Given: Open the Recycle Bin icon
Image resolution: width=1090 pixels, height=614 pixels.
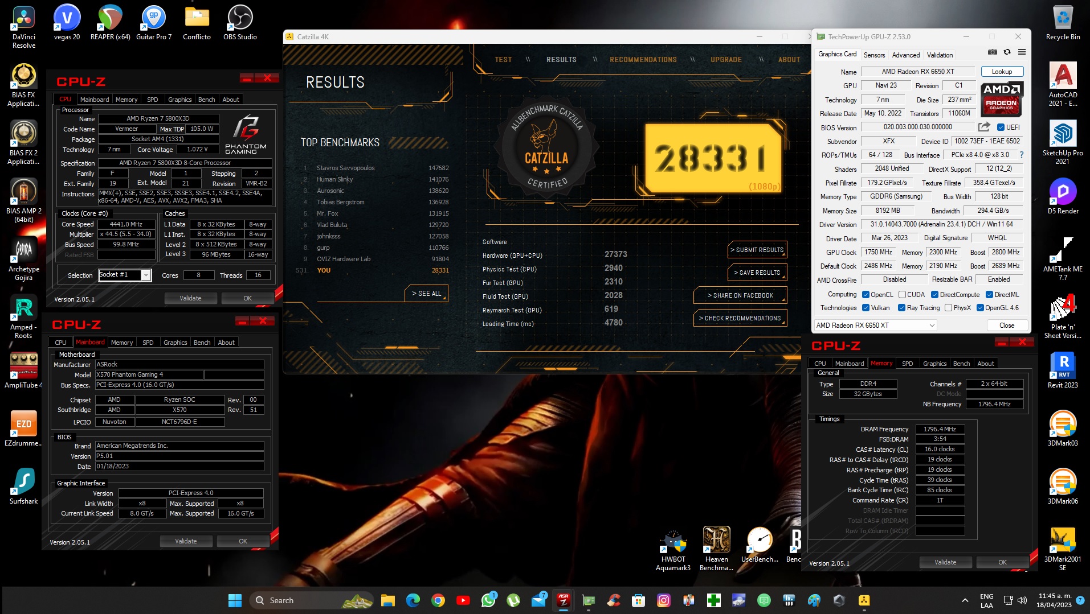Looking at the screenshot, I should click(x=1063, y=23).
